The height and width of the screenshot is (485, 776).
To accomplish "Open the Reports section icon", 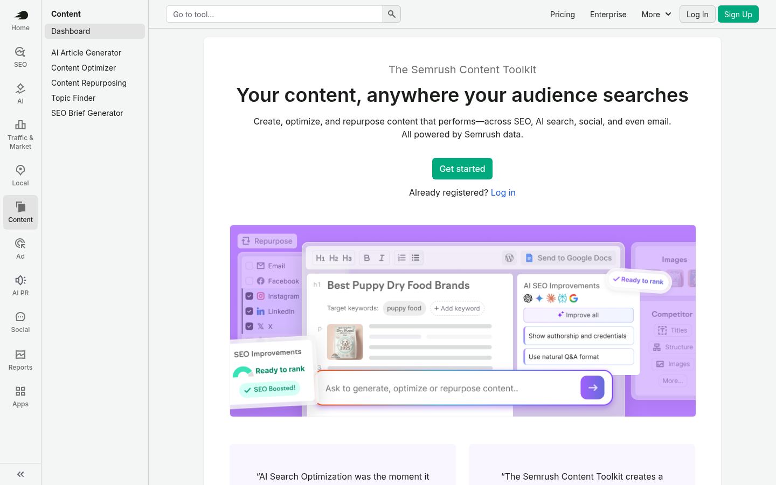I will point(20,360).
